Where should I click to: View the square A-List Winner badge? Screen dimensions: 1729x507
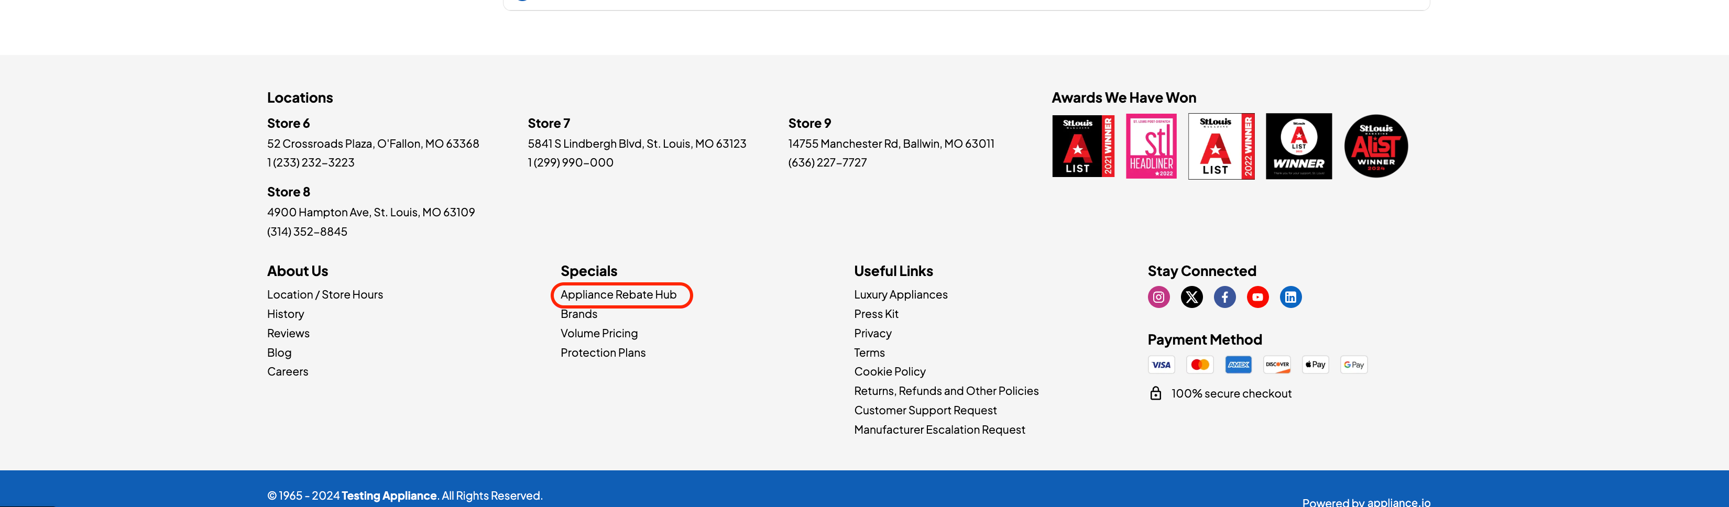point(1299,146)
